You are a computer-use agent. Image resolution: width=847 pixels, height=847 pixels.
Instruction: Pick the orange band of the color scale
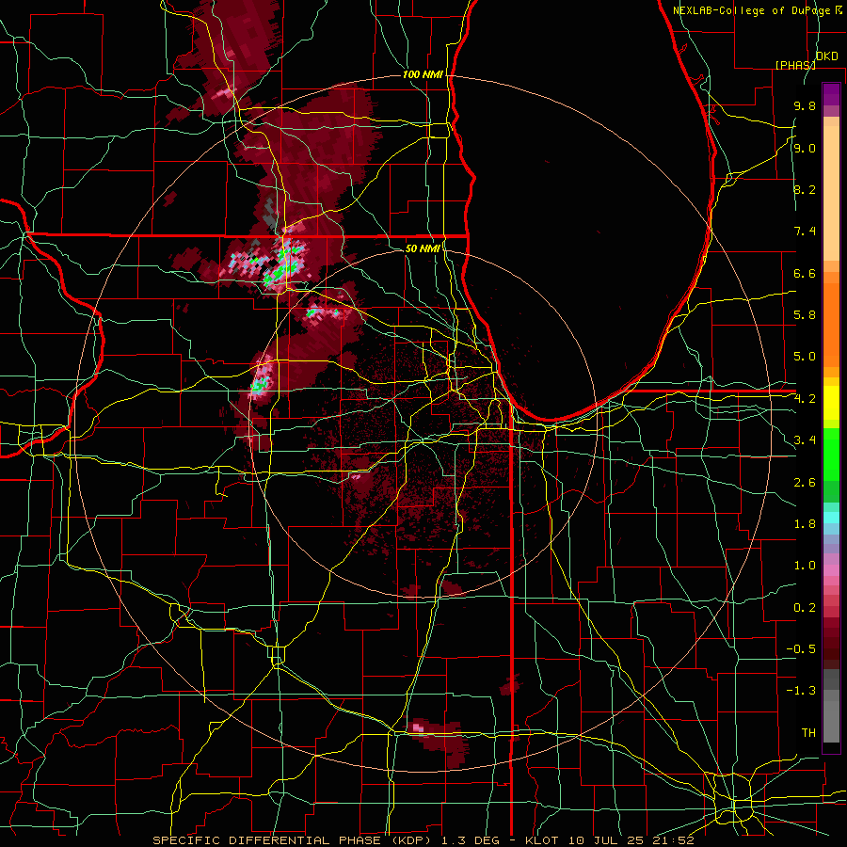pyautogui.click(x=831, y=326)
